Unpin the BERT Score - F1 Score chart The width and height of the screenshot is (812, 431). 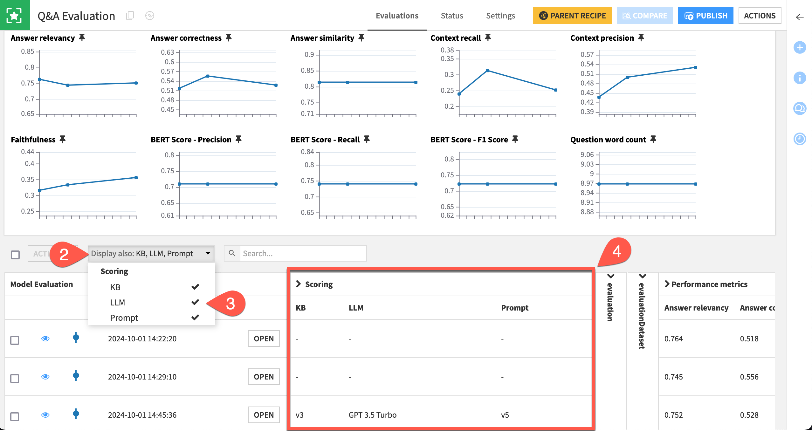[515, 139]
